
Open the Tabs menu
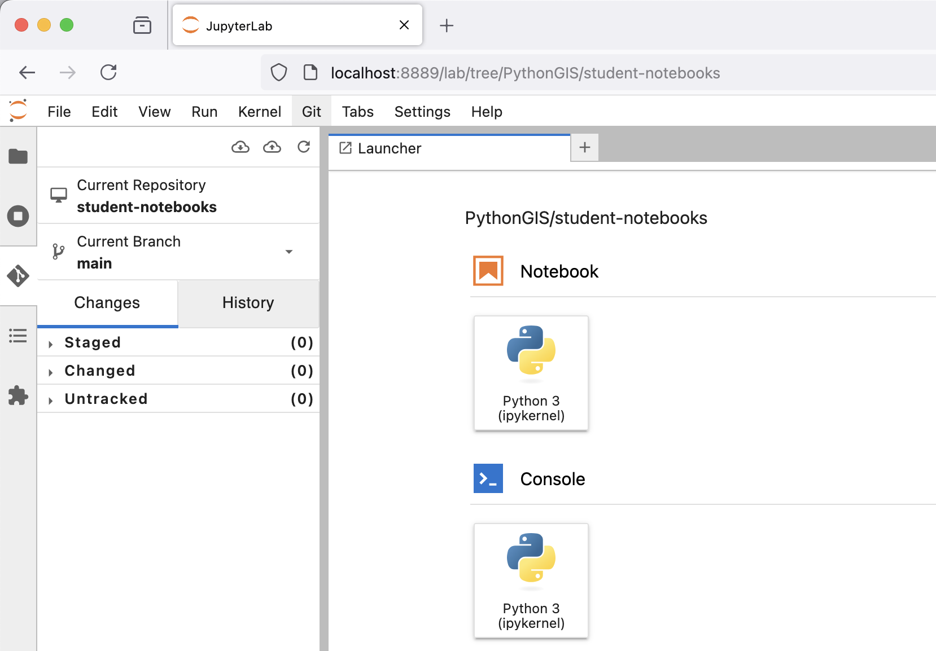358,112
